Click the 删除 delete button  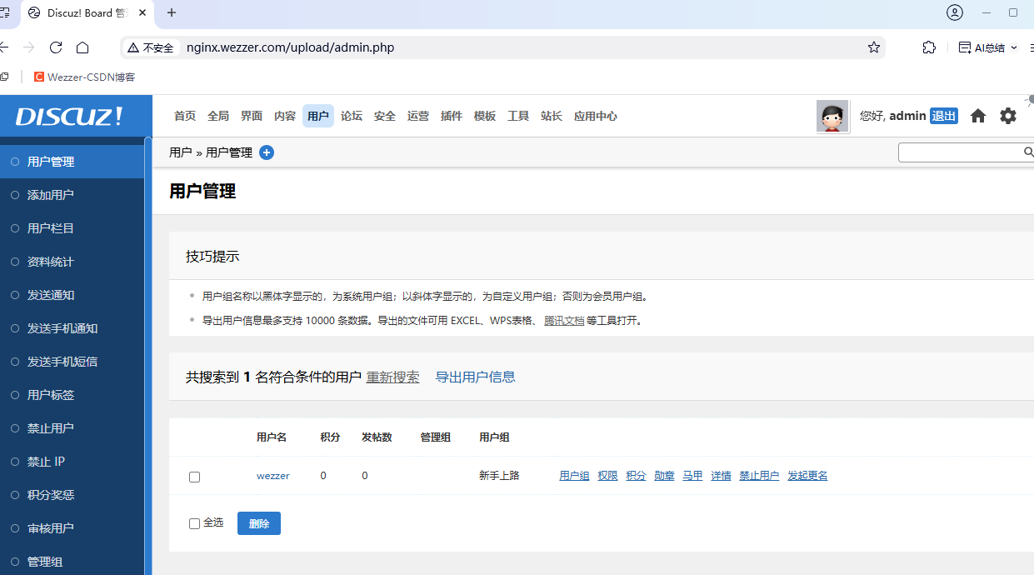click(x=259, y=523)
